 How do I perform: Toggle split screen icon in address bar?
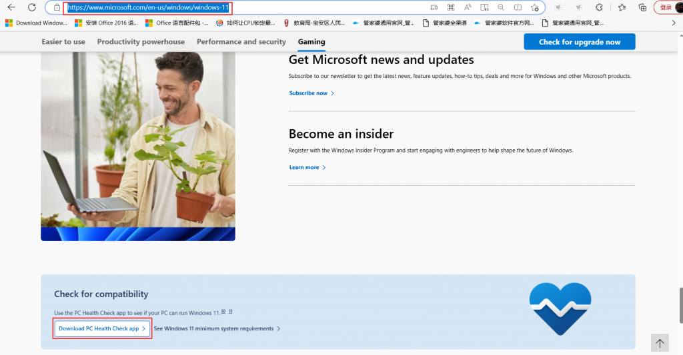click(x=518, y=7)
